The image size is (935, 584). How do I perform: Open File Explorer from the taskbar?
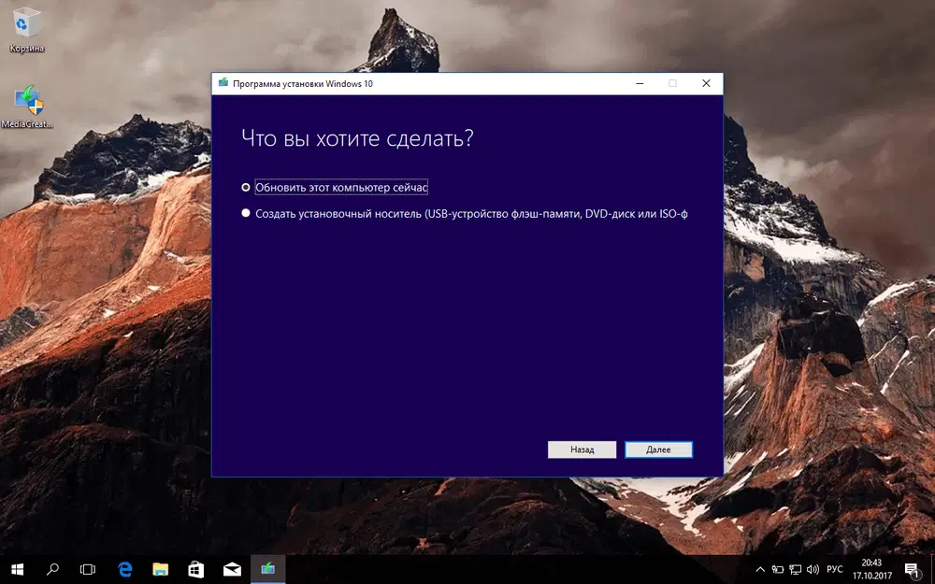click(x=160, y=568)
